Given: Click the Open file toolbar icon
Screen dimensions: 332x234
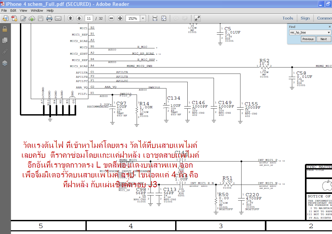Looking at the screenshot, I should point(6,18).
